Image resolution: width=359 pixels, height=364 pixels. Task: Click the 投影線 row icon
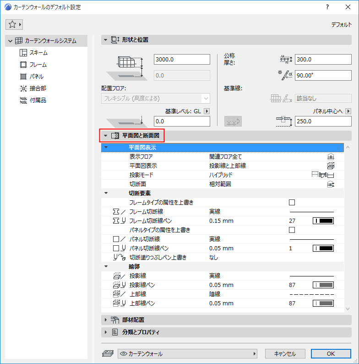(119, 276)
